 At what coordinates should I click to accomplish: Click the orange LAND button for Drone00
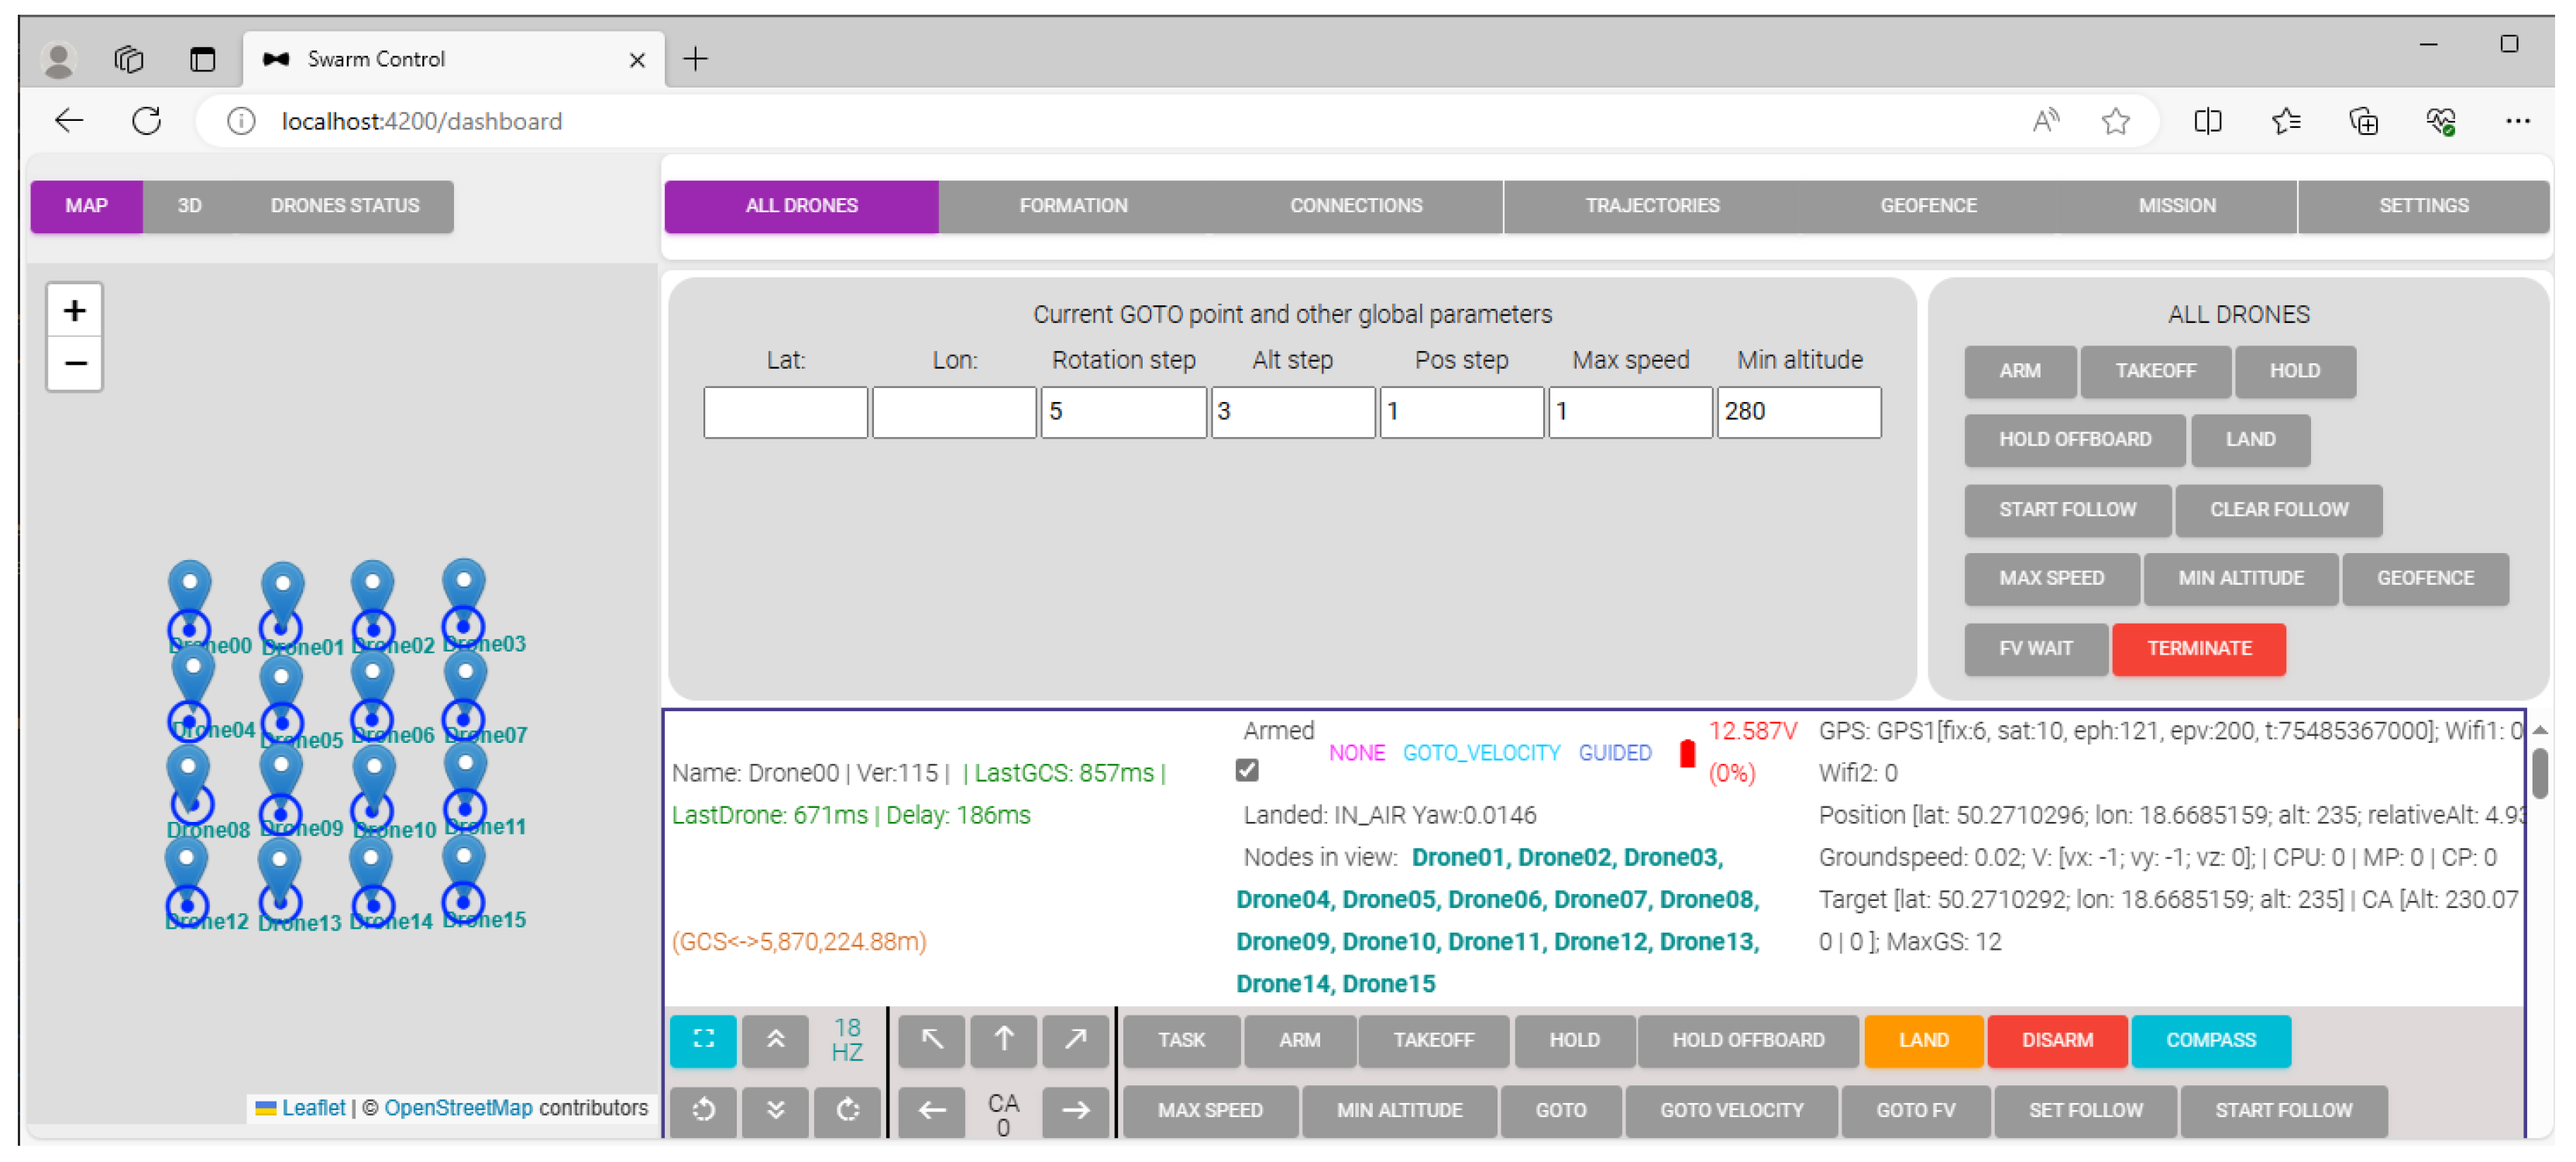(1922, 1040)
